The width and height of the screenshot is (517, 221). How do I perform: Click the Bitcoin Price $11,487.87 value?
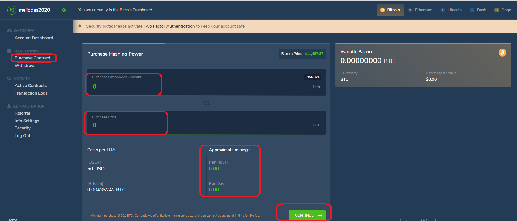(314, 54)
